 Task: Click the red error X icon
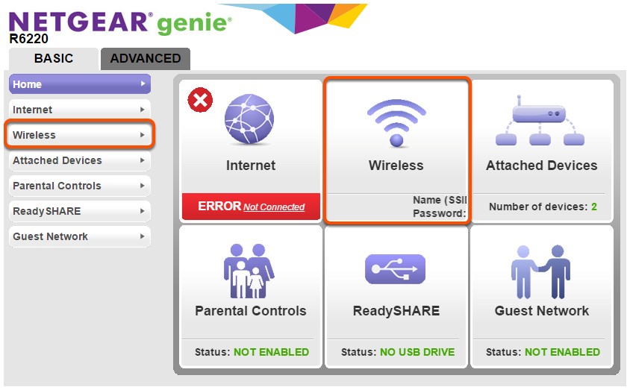tap(200, 100)
